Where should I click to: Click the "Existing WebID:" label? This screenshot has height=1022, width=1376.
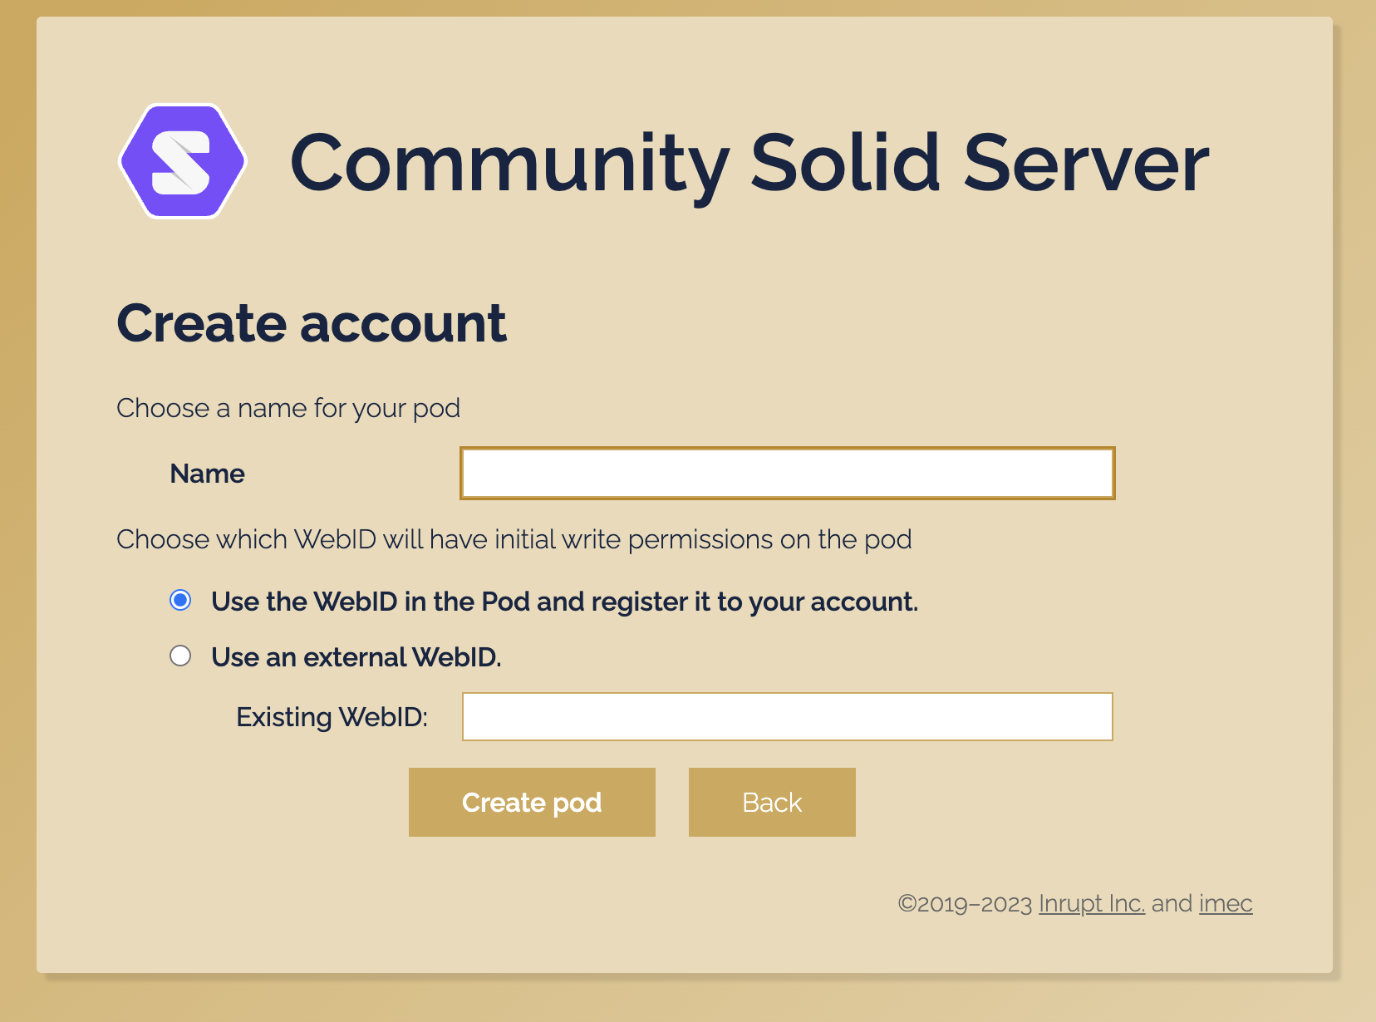[332, 717]
